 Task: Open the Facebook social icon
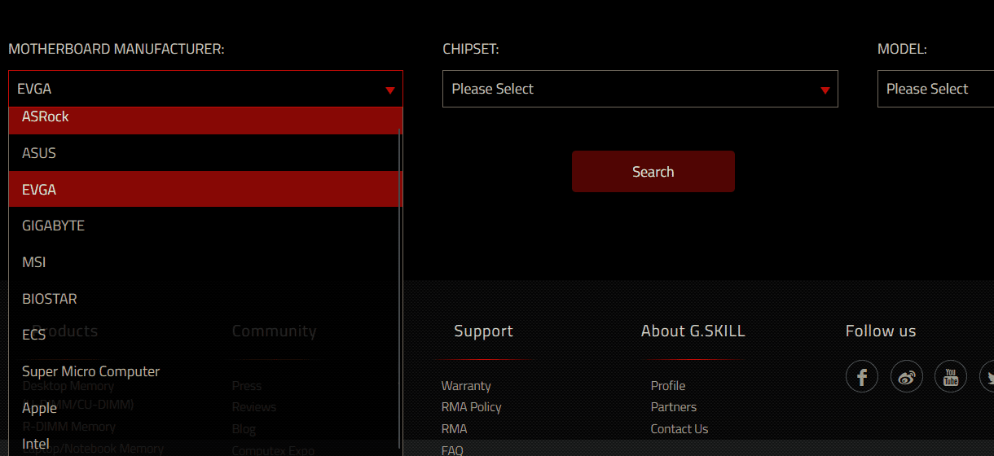(862, 377)
